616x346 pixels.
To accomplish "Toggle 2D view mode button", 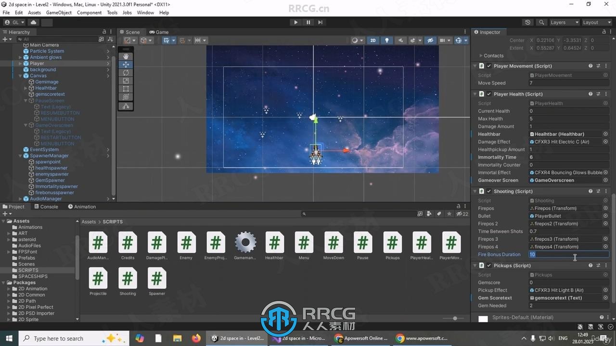I will tap(373, 40).
